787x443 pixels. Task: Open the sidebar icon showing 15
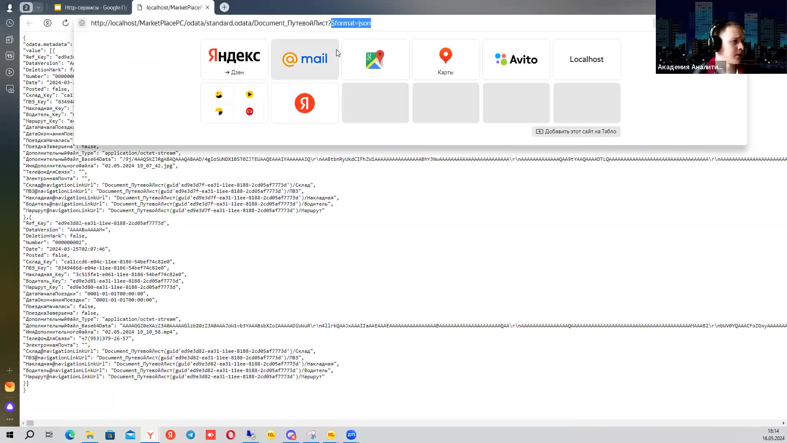tap(10, 56)
